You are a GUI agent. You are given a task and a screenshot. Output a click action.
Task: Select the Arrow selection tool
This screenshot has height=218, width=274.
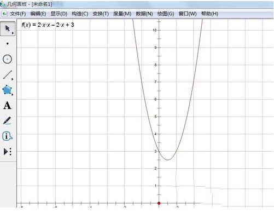[x=8, y=28]
